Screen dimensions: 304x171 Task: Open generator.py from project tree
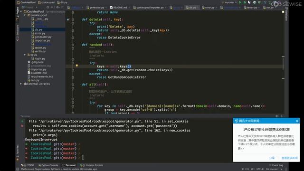tap(41, 37)
